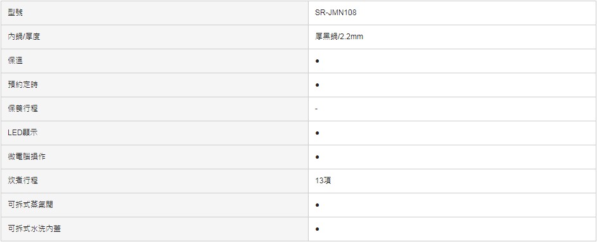Click the LED顯示 row label
Viewport: 597px width, 242px height.
click(22, 133)
